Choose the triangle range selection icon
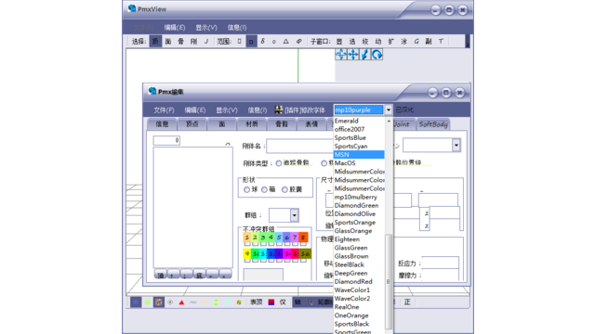 pyautogui.click(x=286, y=41)
